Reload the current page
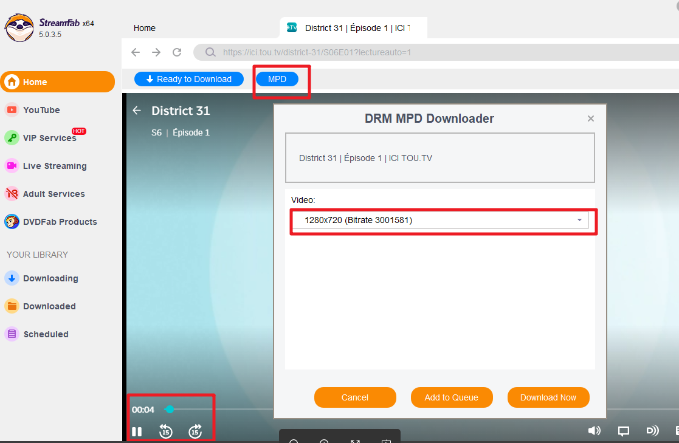This screenshot has width=679, height=443. [177, 52]
